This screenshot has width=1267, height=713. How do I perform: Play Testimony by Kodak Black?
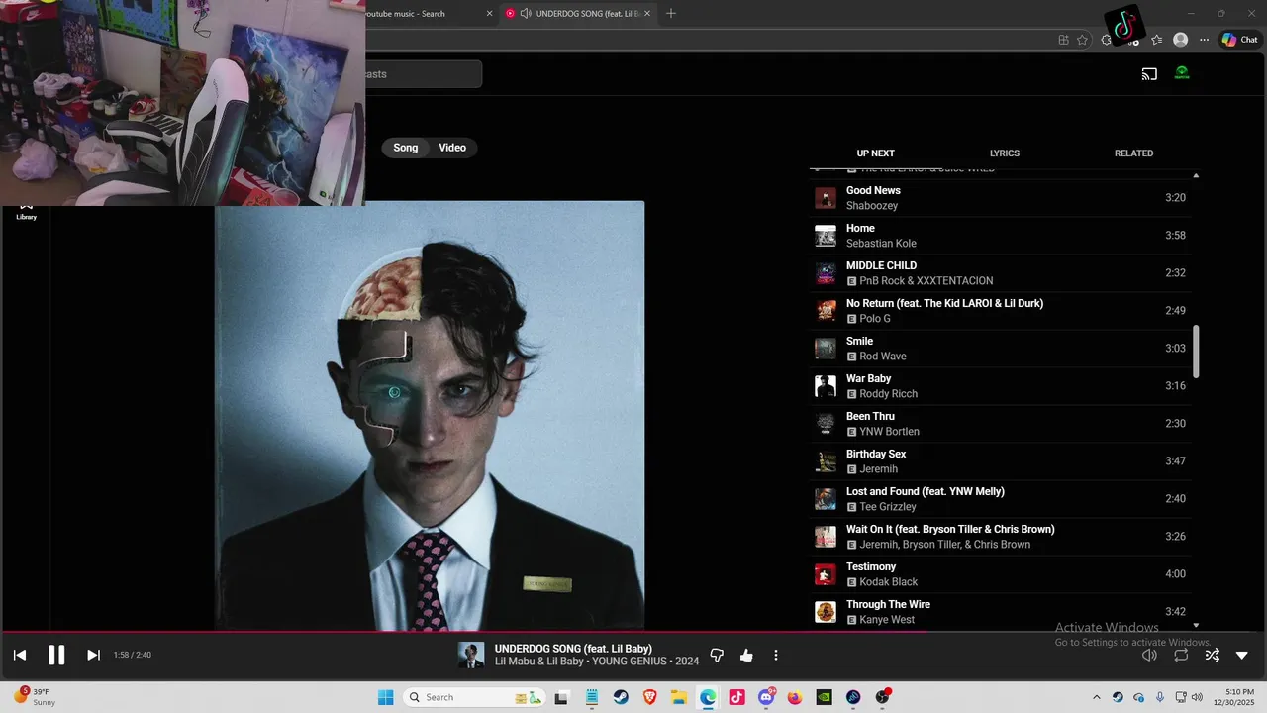pos(1000,574)
